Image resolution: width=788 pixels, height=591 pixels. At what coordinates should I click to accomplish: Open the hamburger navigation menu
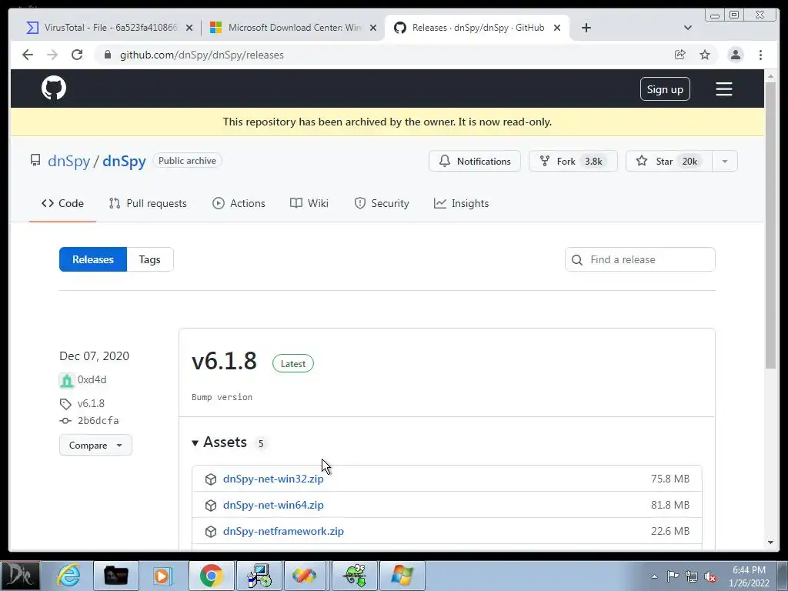(x=723, y=89)
